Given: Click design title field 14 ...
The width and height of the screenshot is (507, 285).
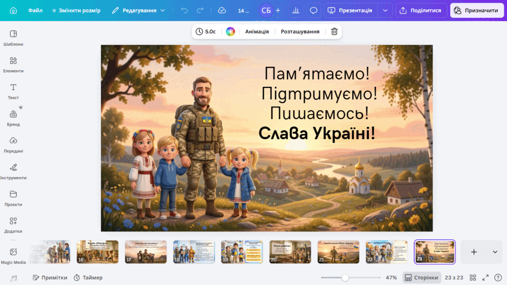Looking at the screenshot, I should point(243,10).
